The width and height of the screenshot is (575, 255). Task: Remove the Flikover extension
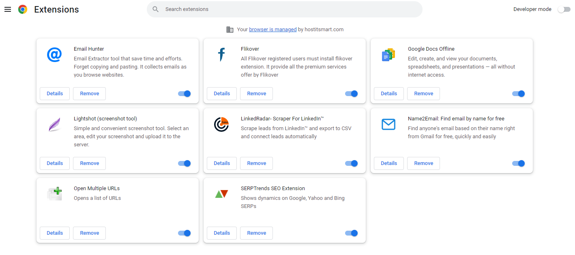[257, 94]
